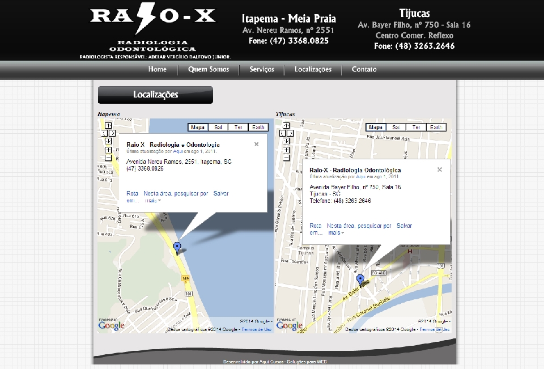Screen dimensions: 544x369
Task: Open the Quem Somos menu item
Action: pyautogui.click(x=209, y=70)
